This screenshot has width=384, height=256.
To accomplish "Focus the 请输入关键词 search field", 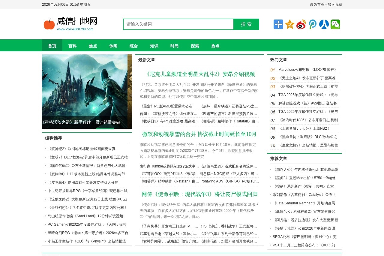I will coord(178,24).
